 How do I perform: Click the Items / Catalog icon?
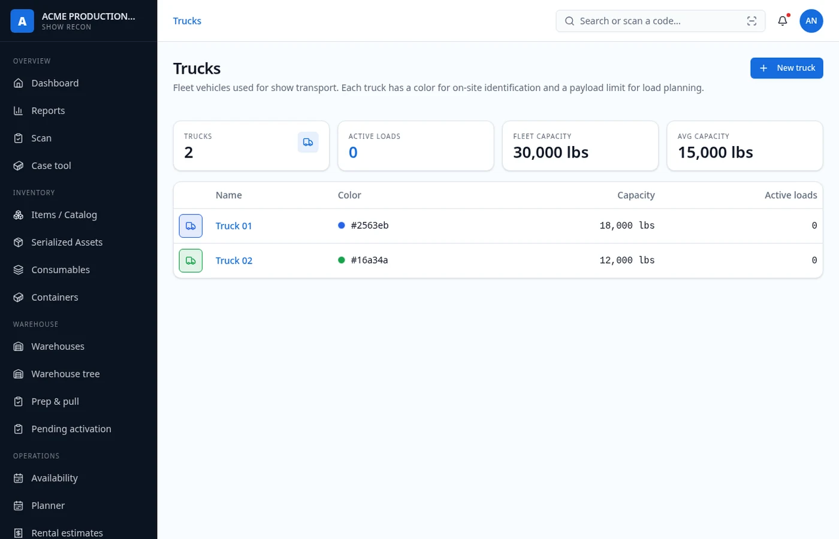pos(19,215)
